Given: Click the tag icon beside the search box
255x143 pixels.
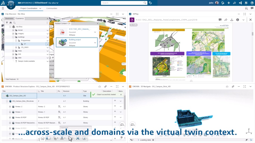Looking at the screenshot, I should pyautogui.click(x=150, y=3).
